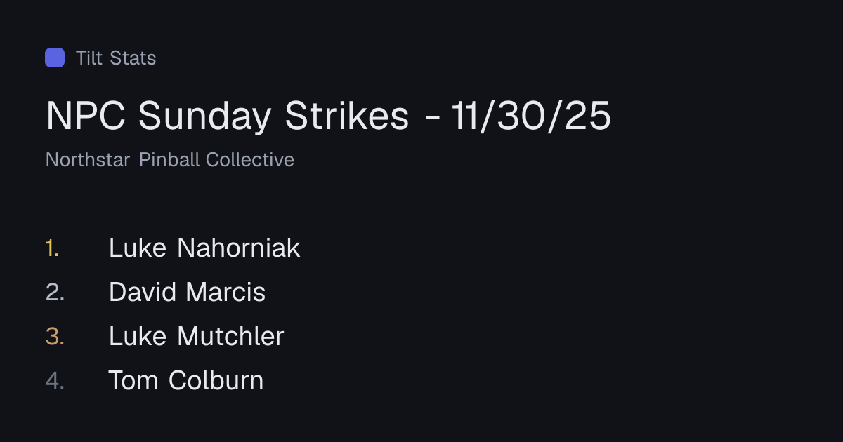Select the gray fourth-place rank number

coord(55,380)
